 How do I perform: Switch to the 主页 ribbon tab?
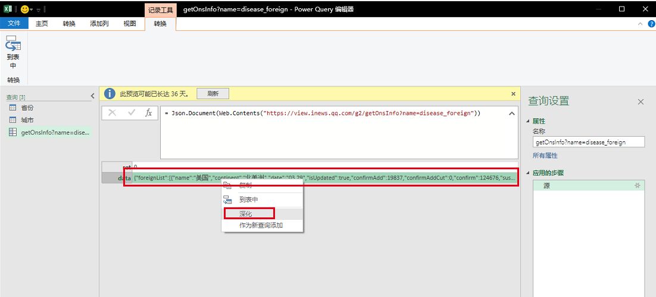[42, 23]
